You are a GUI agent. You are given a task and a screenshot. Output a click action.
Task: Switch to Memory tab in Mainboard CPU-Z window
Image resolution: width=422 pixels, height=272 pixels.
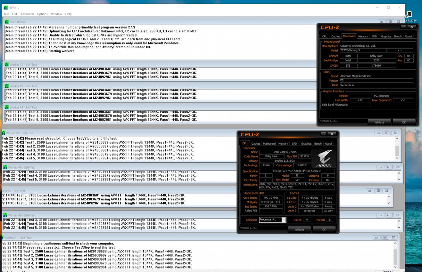[x=363, y=36]
